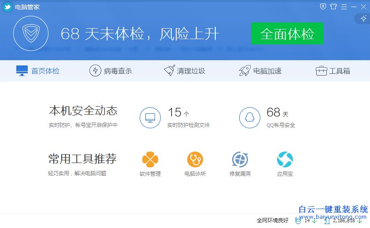Click the 电脑管家 bird logo icon
The height and width of the screenshot is (228, 370).
tap(7, 7)
